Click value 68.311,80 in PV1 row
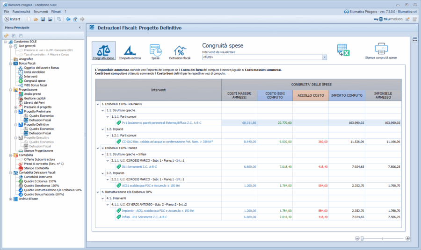 [x=249, y=123]
